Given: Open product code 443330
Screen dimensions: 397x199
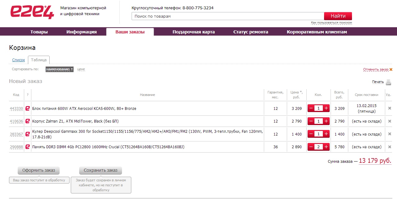Looking at the screenshot, I should click(x=16, y=109).
